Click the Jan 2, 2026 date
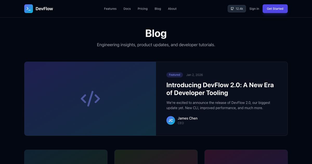Image resolution: width=312 pixels, height=164 pixels. coord(194,75)
